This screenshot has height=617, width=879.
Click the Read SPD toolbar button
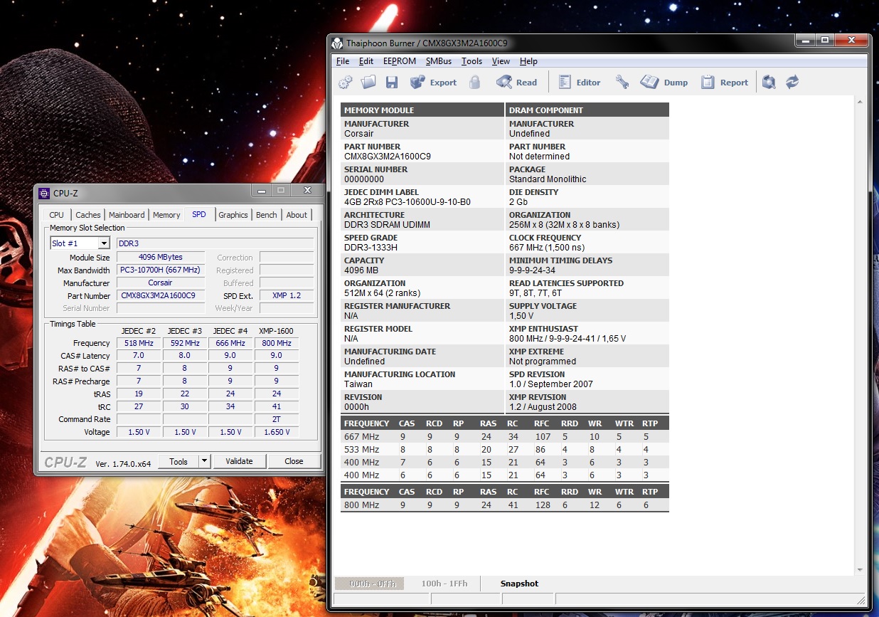tap(517, 83)
